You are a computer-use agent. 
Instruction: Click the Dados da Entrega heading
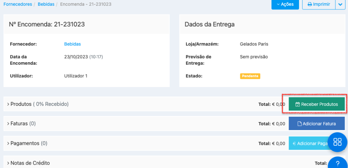(210, 24)
